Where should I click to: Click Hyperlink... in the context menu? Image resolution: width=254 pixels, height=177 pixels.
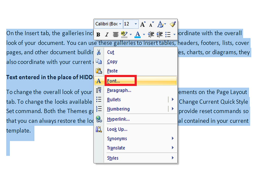118,119
